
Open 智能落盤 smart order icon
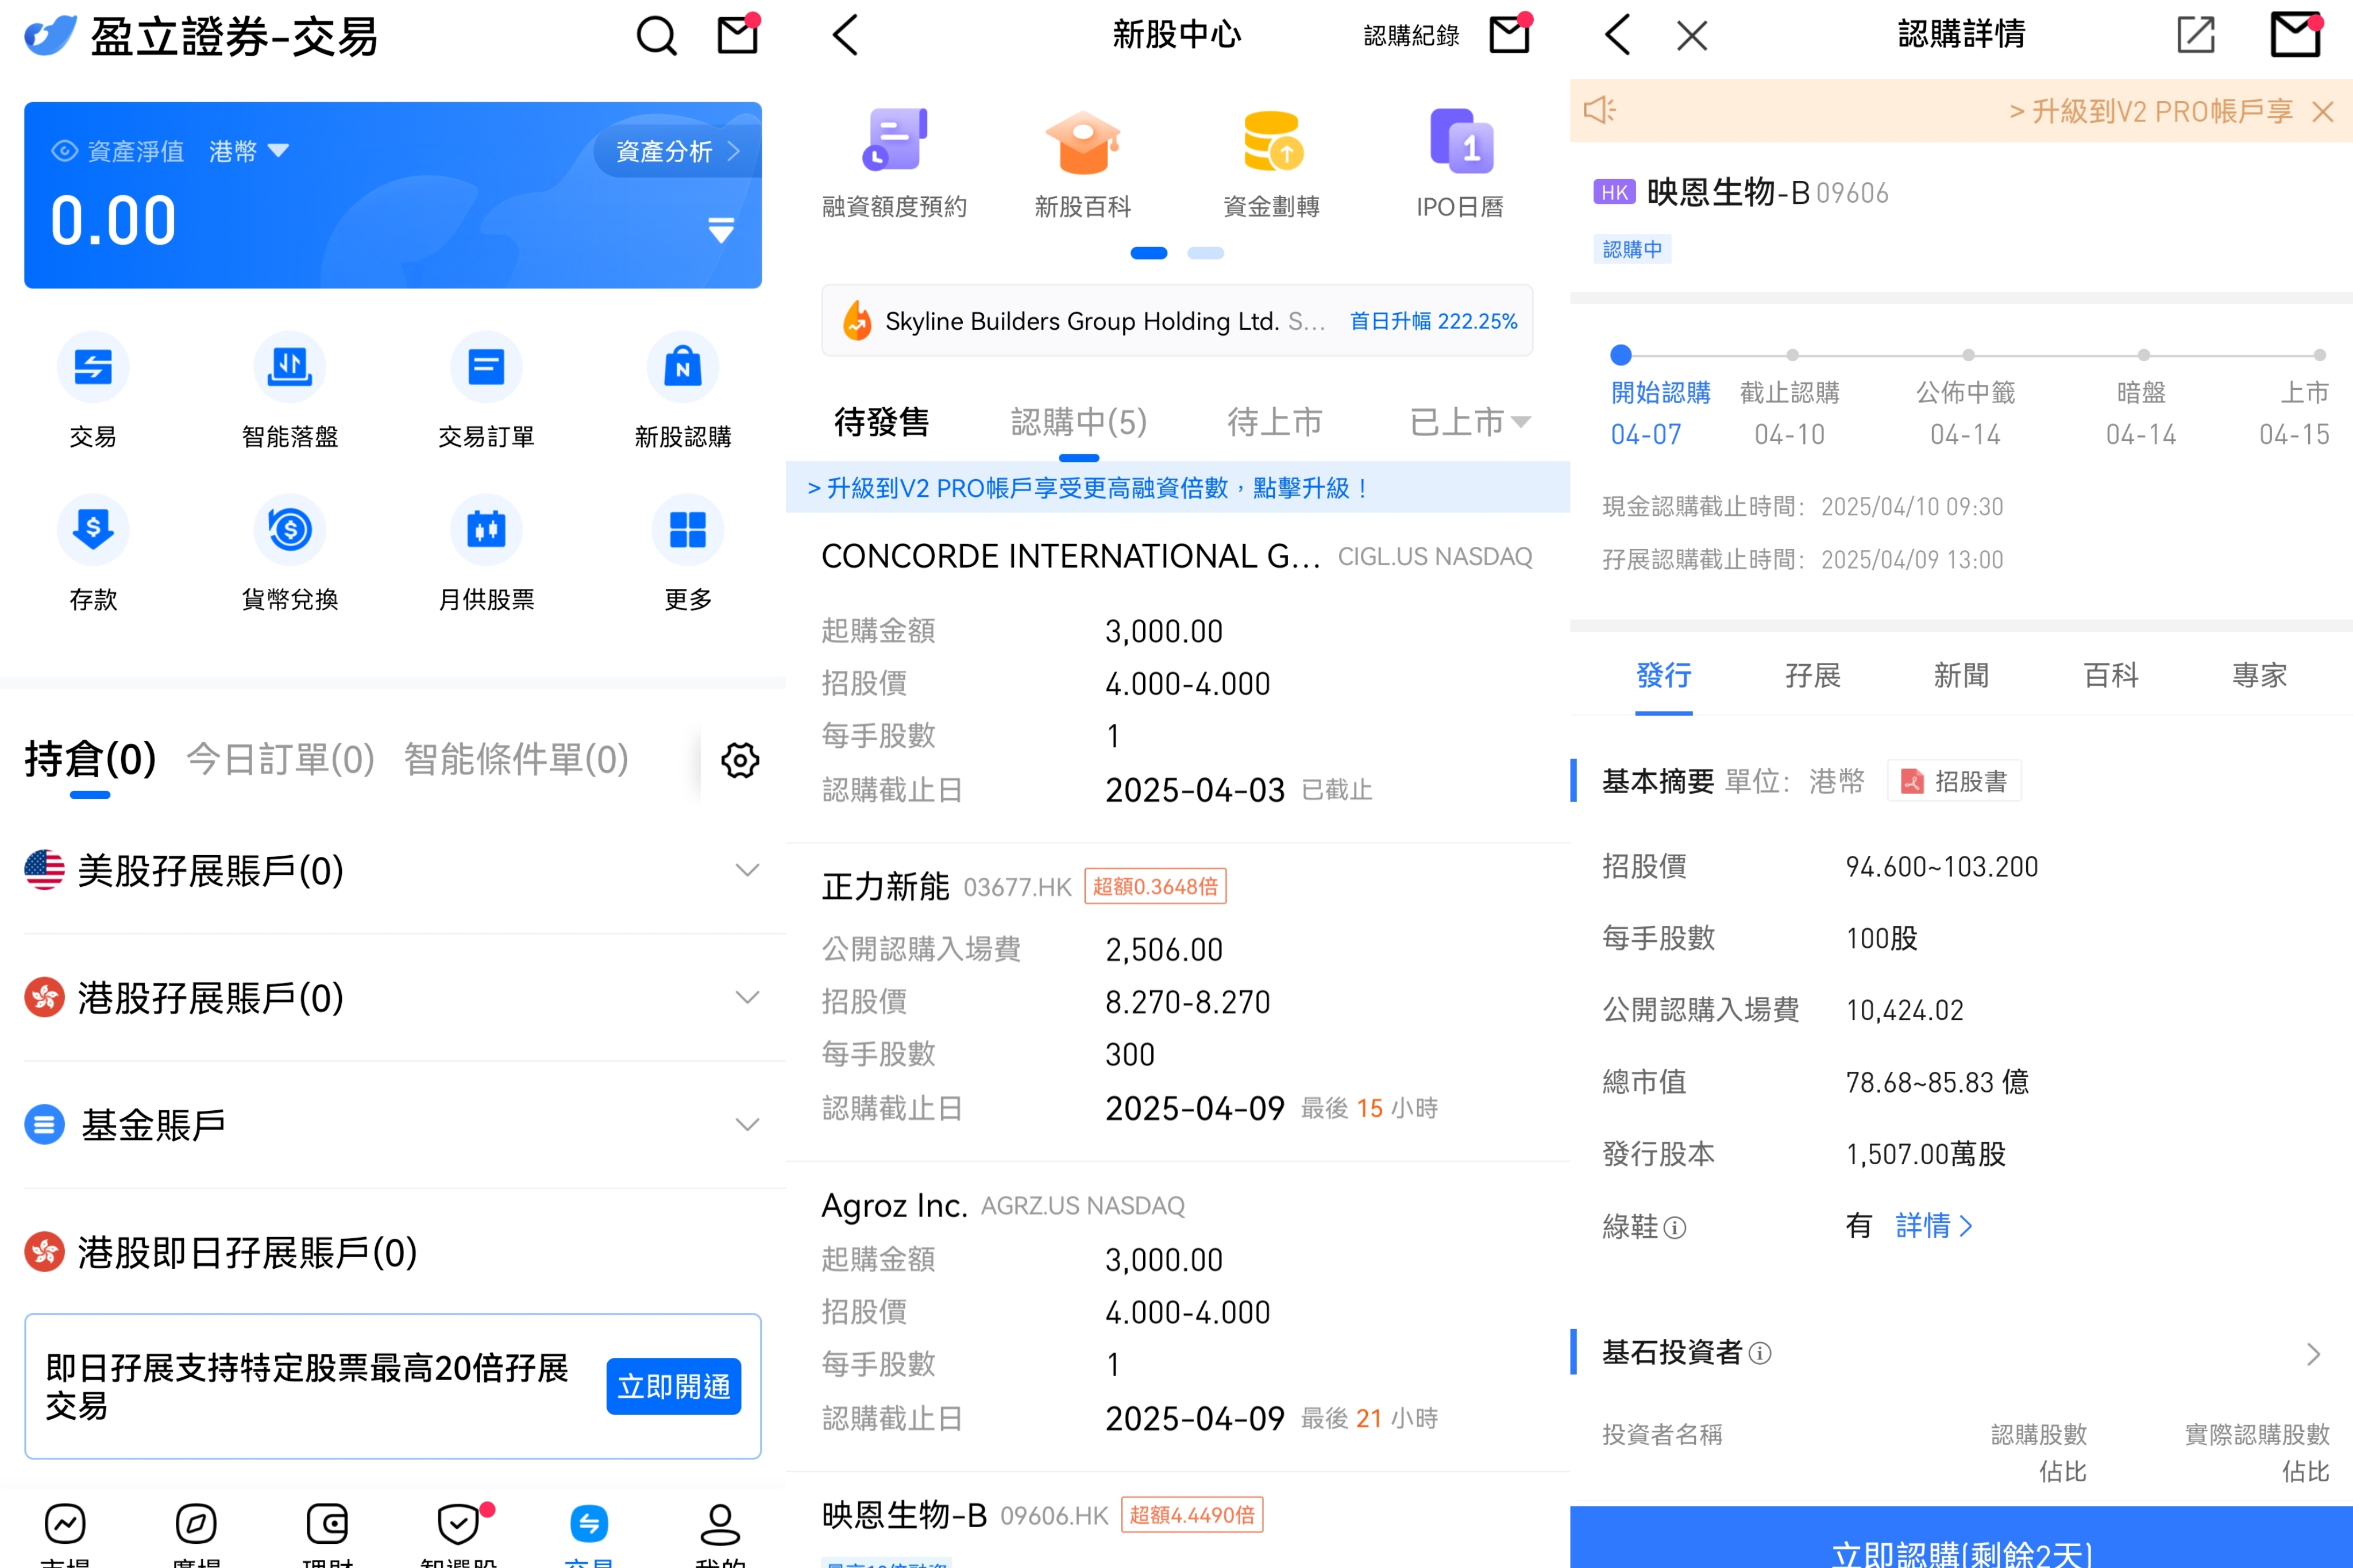[290, 367]
